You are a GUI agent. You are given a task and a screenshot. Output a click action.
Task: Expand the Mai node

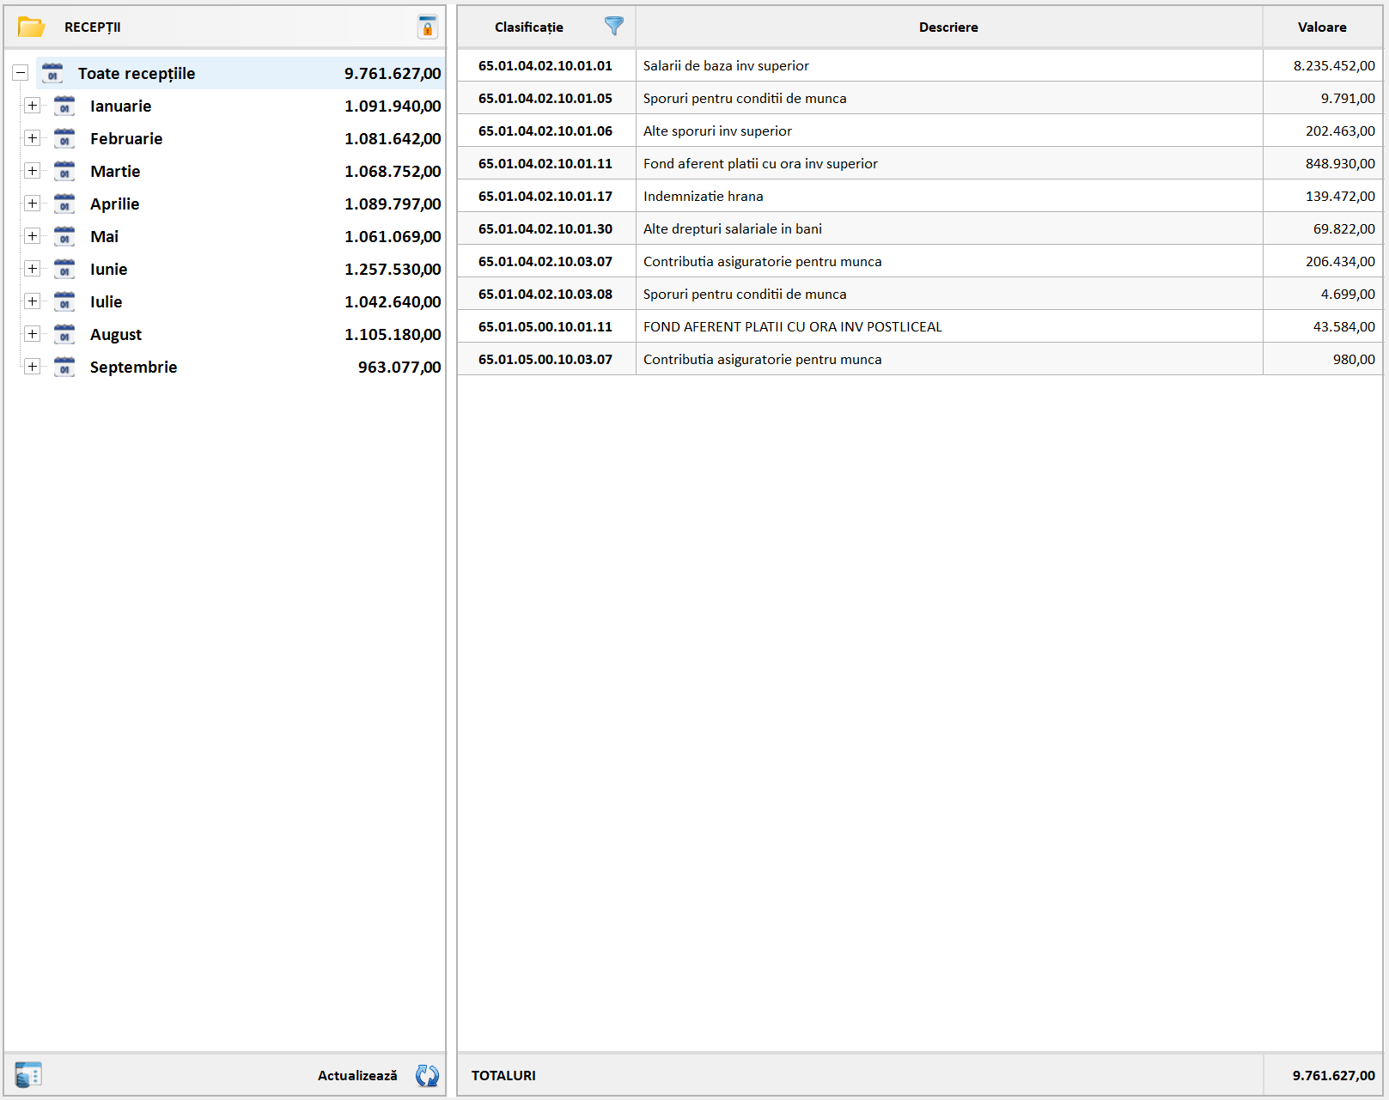[33, 236]
